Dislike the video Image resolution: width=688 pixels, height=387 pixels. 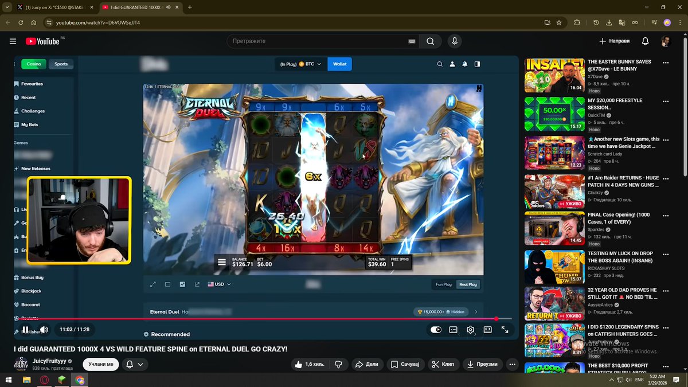pyautogui.click(x=338, y=364)
